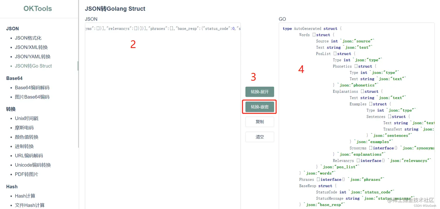Click the 'Source int' code line
This screenshot has width=440, height=209.
click(x=345, y=41)
